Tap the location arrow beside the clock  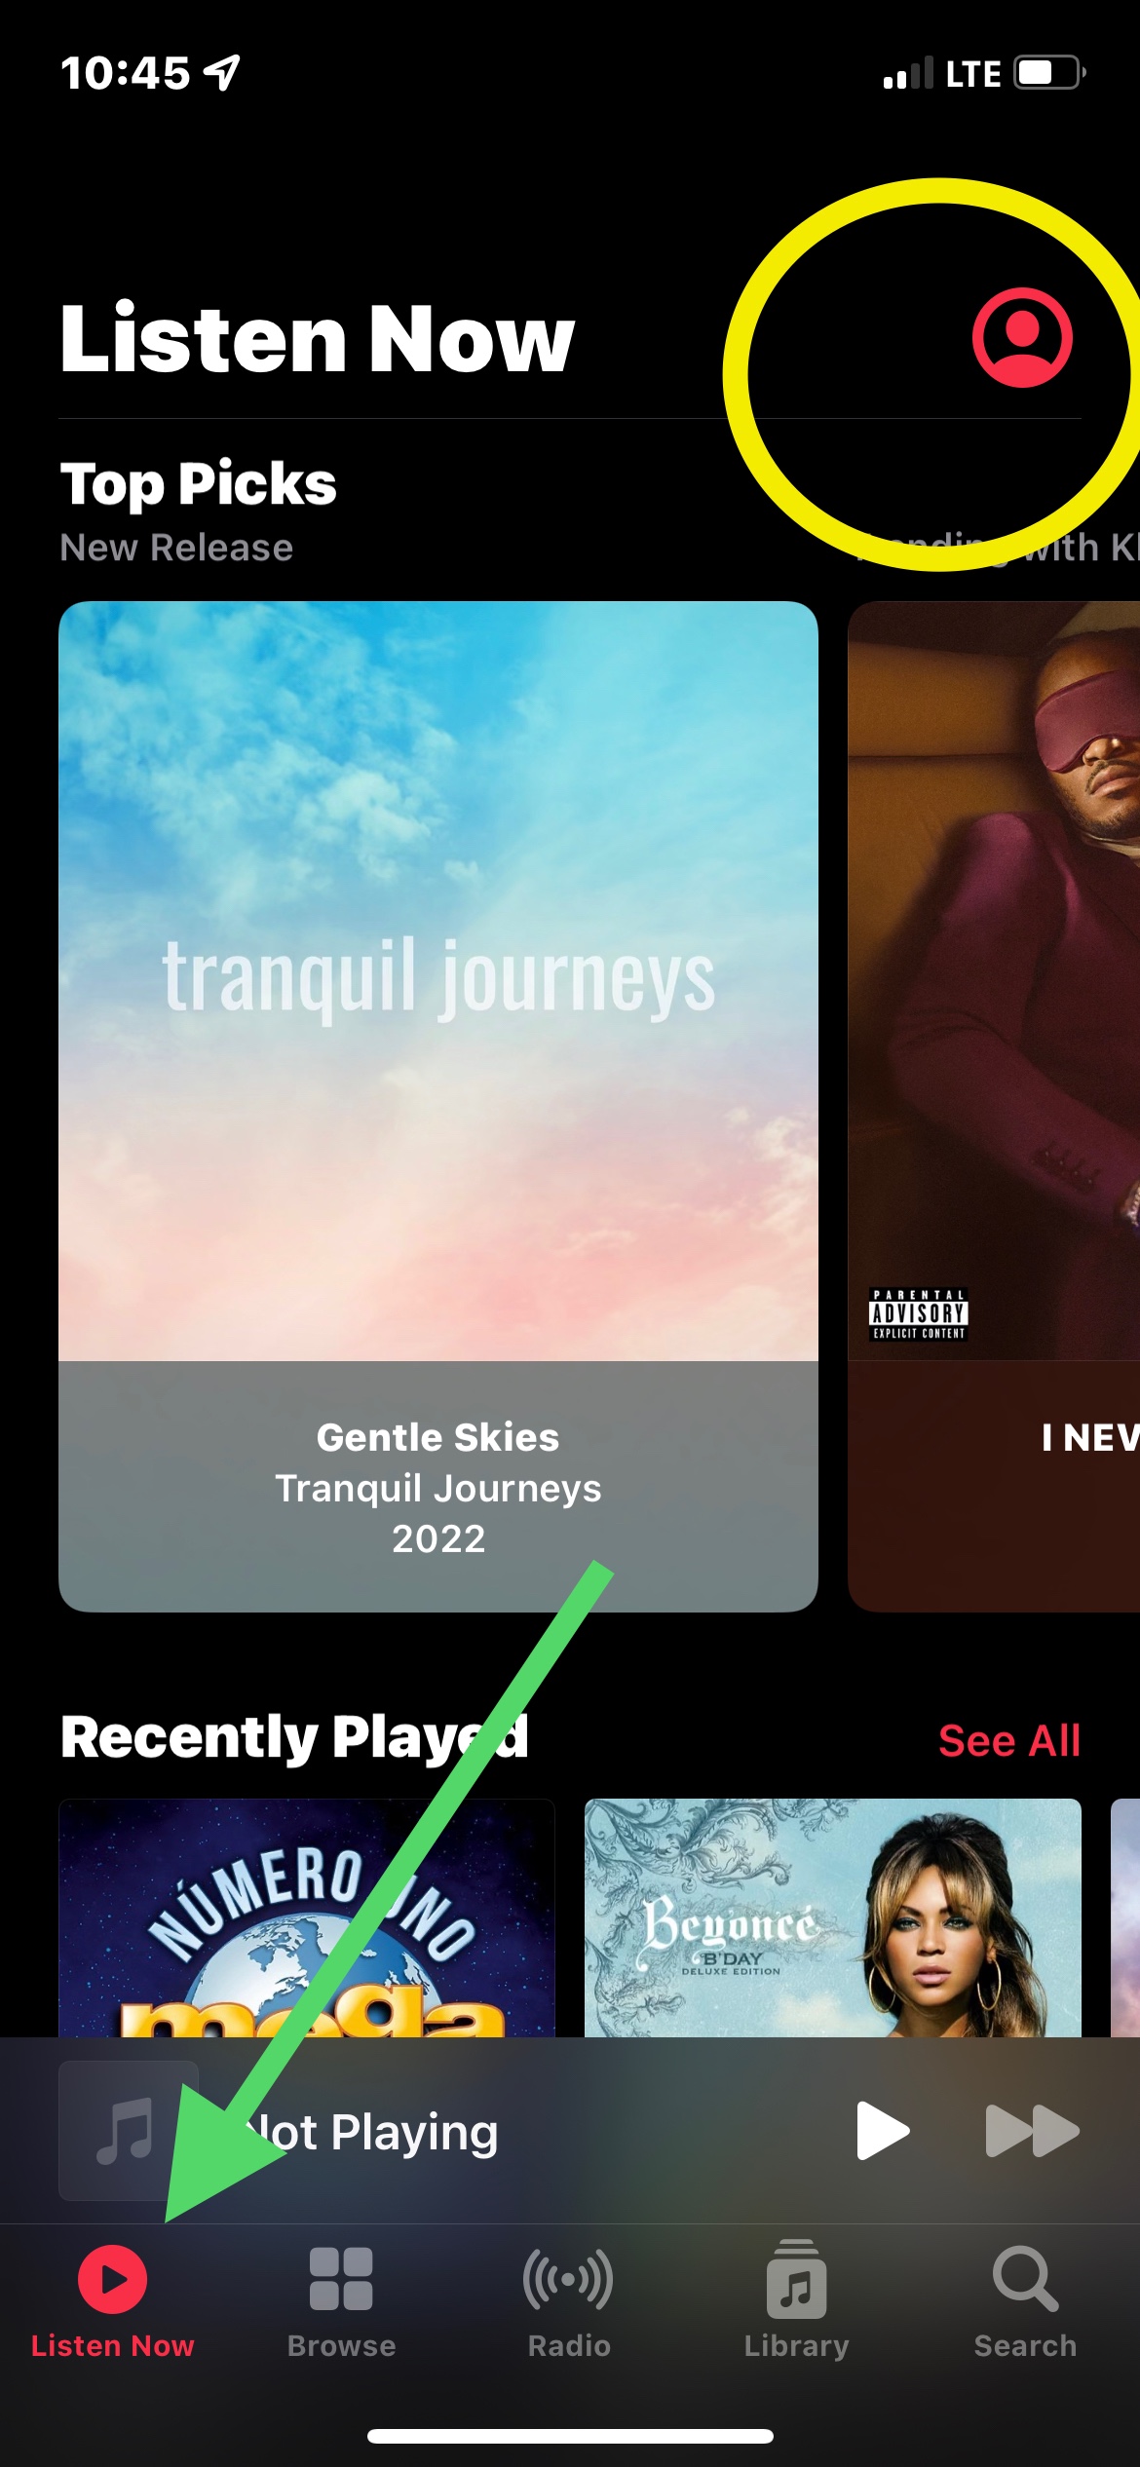tap(222, 72)
